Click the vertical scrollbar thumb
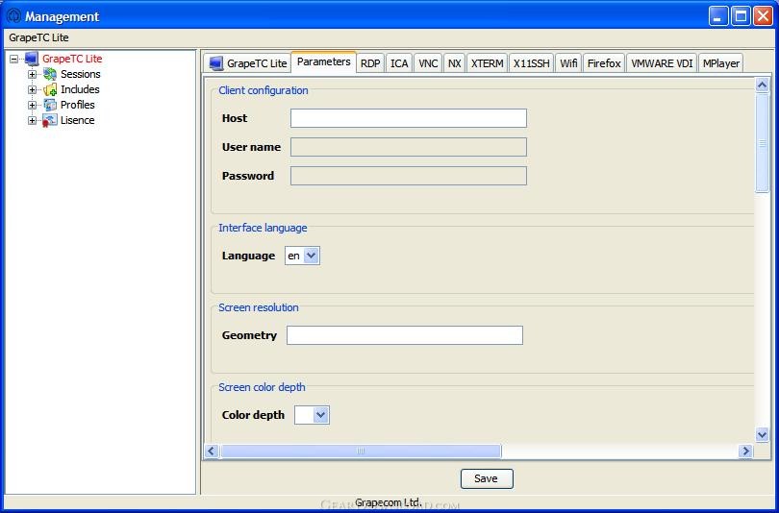 [762, 143]
